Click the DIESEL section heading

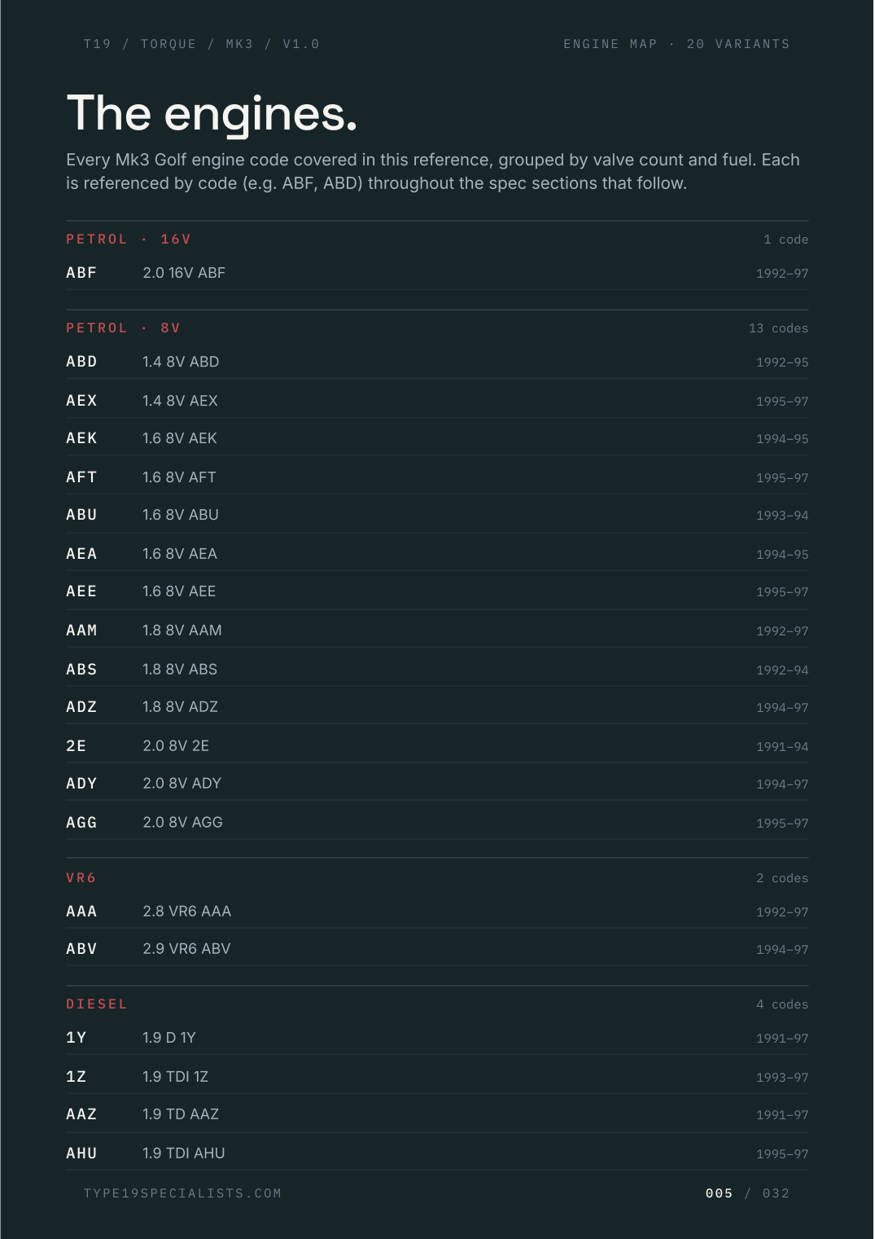[x=97, y=1004]
